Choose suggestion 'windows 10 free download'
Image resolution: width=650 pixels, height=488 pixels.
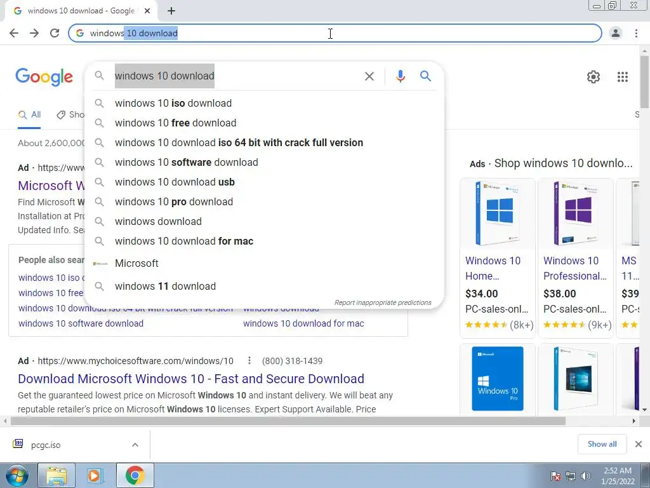pyautogui.click(x=264, y=123)
